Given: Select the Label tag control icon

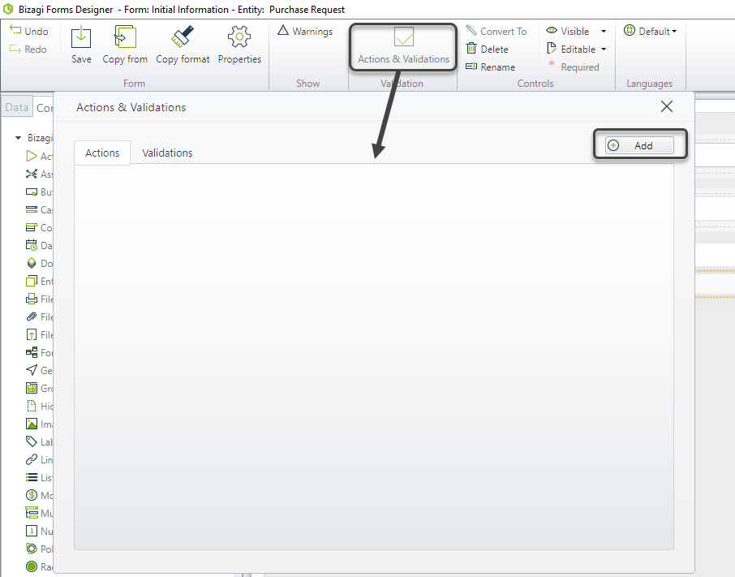Looking at the screenshot, I should pyautogui.click(x=32, y=441).
